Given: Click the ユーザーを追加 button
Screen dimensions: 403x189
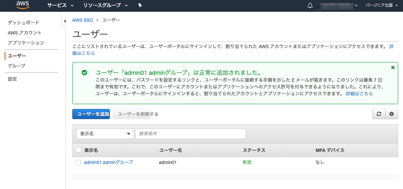Looking at the screenshot, I should click(91, 114).
